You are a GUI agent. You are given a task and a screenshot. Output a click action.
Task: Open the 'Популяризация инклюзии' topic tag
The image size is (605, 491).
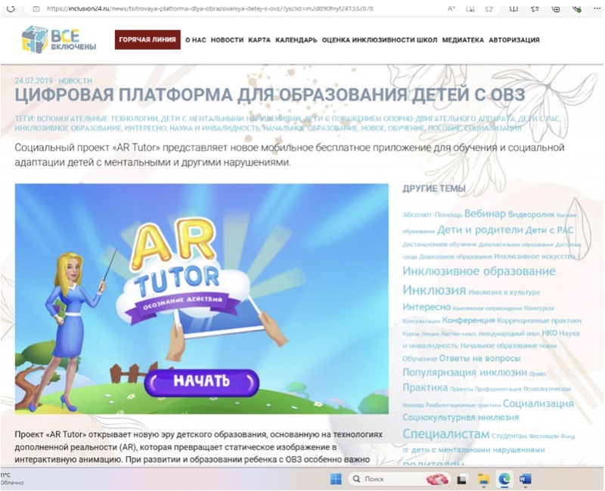(464, 372)
